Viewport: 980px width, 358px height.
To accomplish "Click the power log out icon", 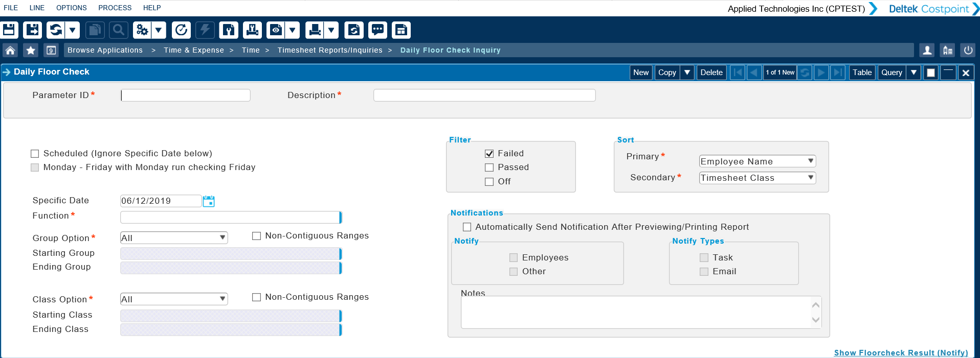I will 968,50.
